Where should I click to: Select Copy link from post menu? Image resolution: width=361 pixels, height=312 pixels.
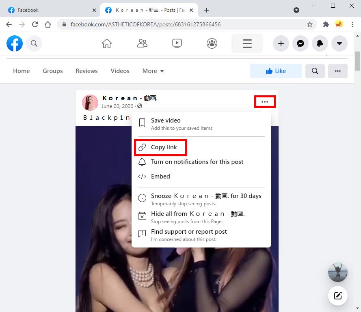164,147
